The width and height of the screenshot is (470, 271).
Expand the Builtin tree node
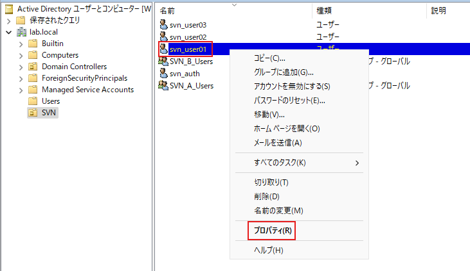click(x=21, y=44)
